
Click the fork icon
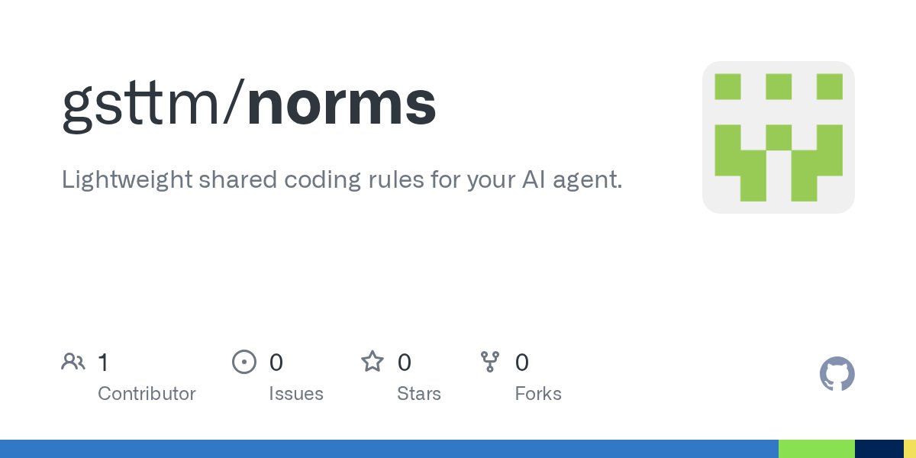point(490,362)
